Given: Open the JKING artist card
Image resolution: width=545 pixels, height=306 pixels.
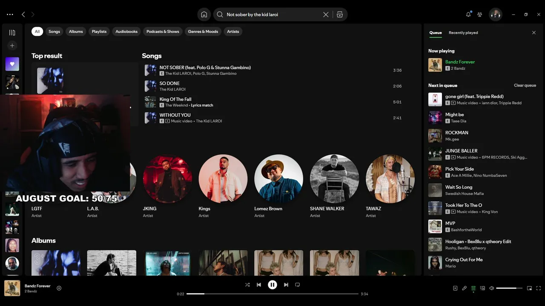Looking at the screenshot, I should (x=167, y=186).
